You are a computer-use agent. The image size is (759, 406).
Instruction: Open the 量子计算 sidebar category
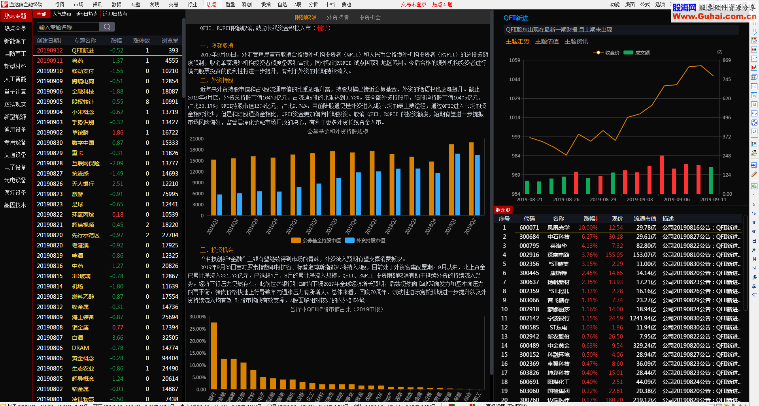point(15,92)
